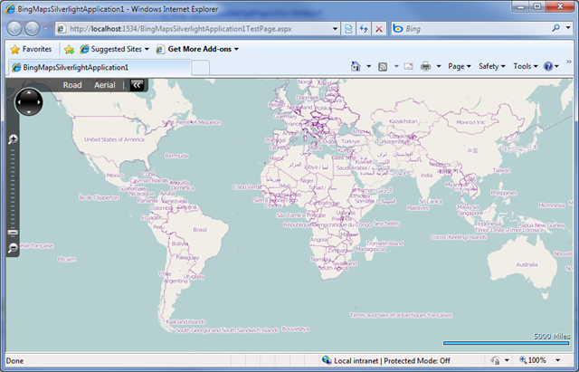Pan map down with compass arrow
Viewport: 579px width, 372px height.
click(x=29, y=111)
